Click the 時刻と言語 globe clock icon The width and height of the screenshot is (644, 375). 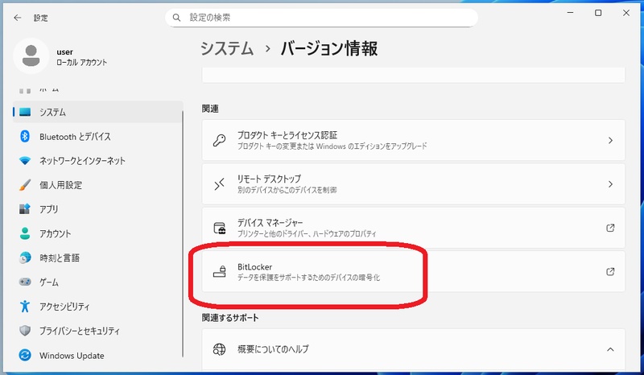tap(25, 258)
